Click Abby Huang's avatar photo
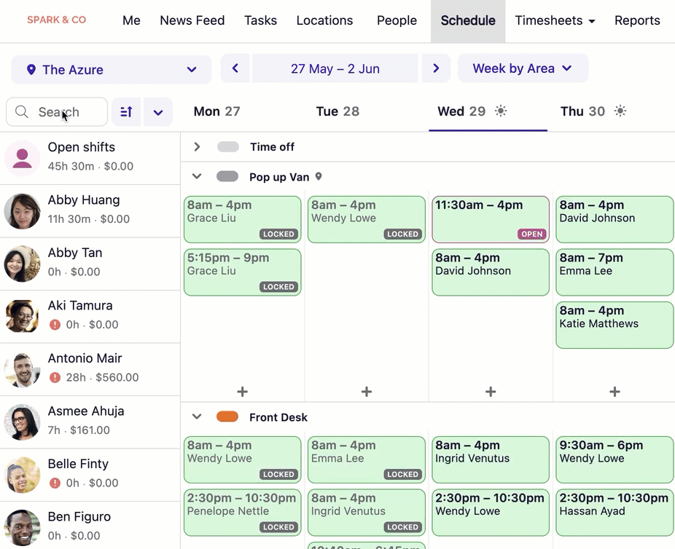The height and width of the screenshot is (549, 675). 22,211
